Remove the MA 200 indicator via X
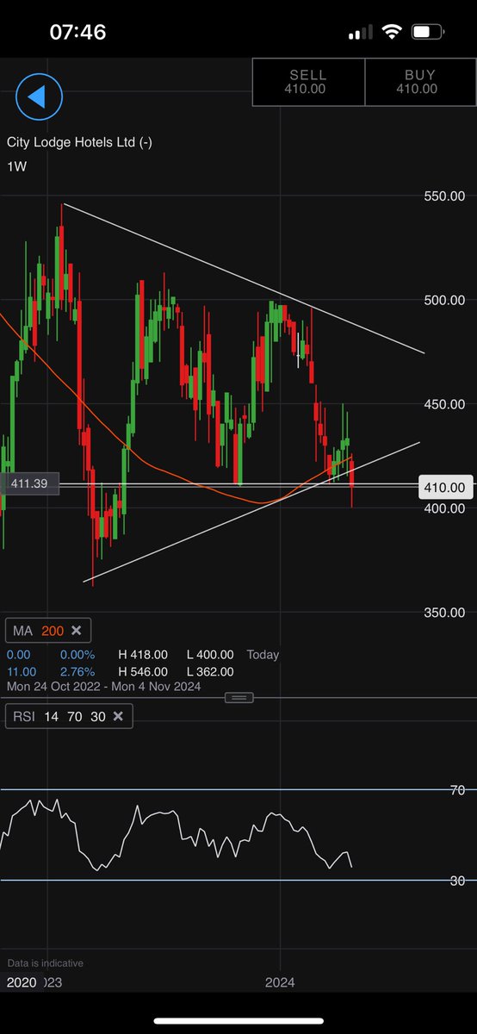This screenshot has width=477, height=1034. (x=76, y=631)
